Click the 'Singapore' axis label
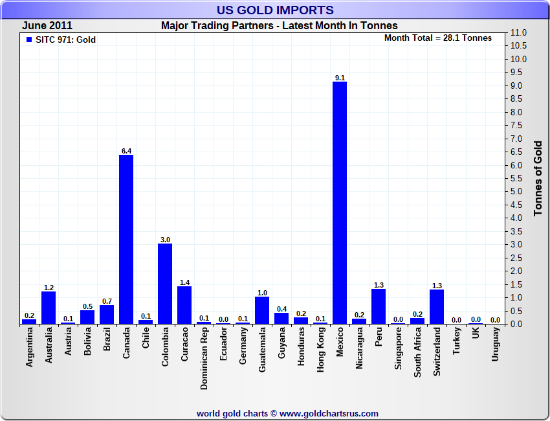This screenshot has height=421, width=550. [x=398, y=348]
